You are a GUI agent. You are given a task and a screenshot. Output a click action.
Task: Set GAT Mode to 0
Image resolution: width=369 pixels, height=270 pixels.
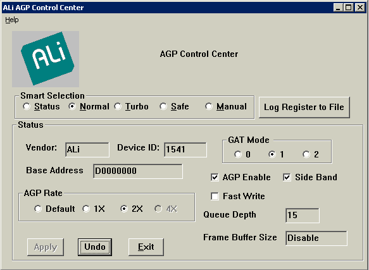click(x=242, y=154)
